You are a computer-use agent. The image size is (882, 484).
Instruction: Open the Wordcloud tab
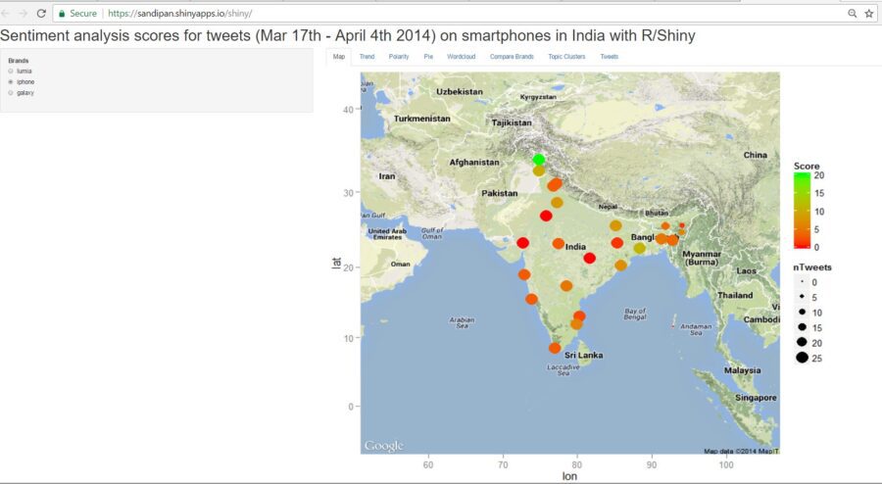click(x=462, y=56)
